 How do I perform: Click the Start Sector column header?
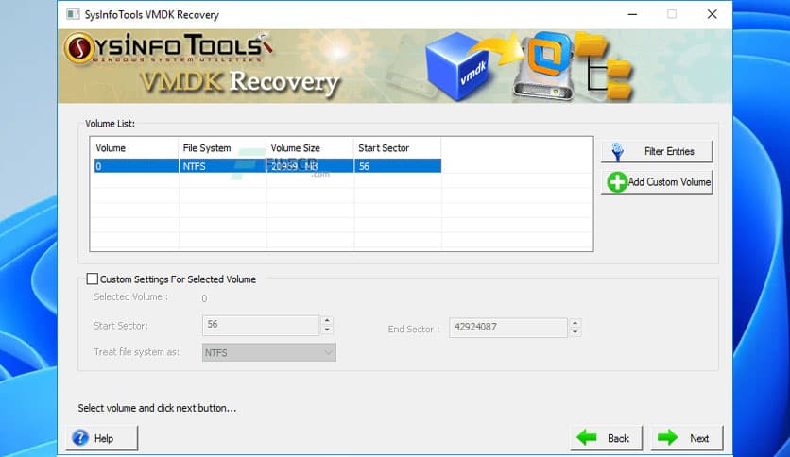coord(398,148)
